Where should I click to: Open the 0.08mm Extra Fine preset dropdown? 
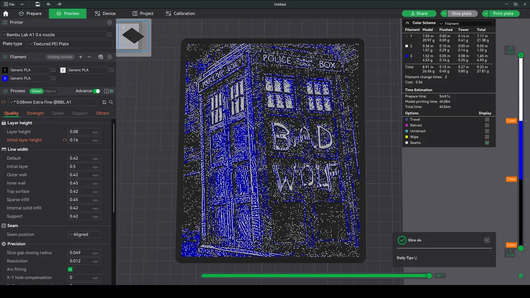coord(53,102)
